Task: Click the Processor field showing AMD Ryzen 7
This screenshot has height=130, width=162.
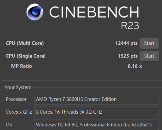Action: [x=97, y=99]
